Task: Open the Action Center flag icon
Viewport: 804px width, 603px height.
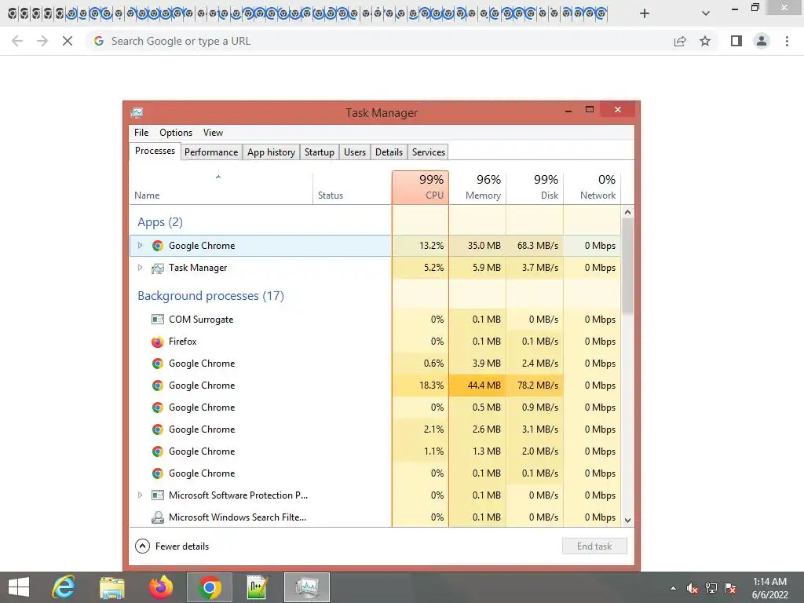Action: [730, 588]
